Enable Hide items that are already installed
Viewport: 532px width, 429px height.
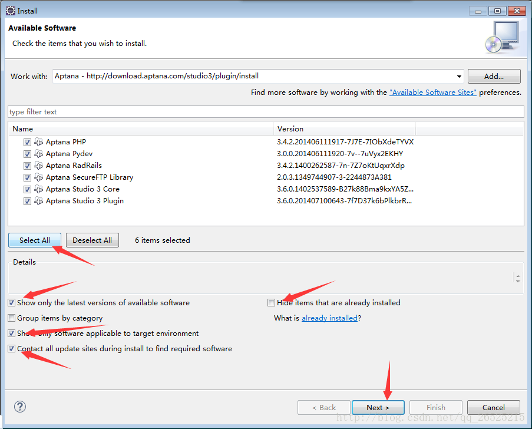pos(271,303)
